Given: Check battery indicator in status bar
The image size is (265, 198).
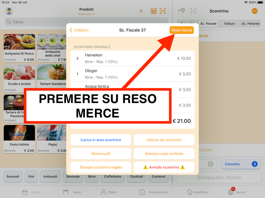Looking at the screenshot, I should (260, 2).
